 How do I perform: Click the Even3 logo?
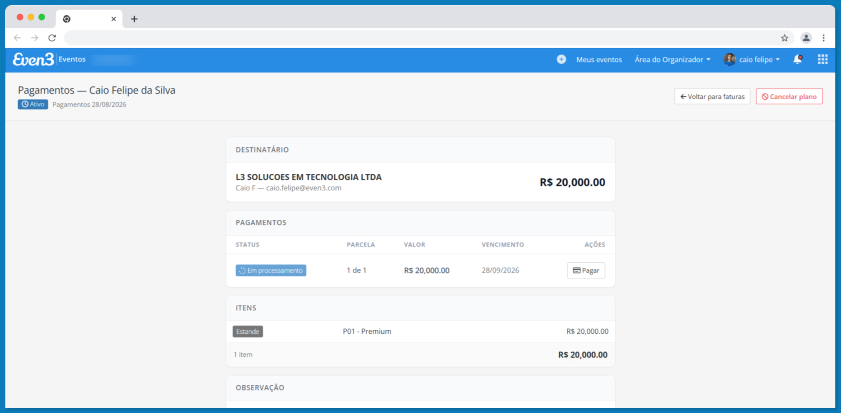33,59
